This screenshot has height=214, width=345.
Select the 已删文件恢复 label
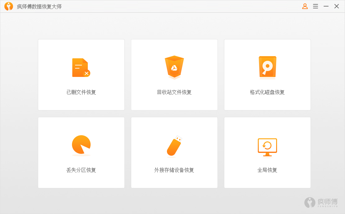[x=81, y=92]
